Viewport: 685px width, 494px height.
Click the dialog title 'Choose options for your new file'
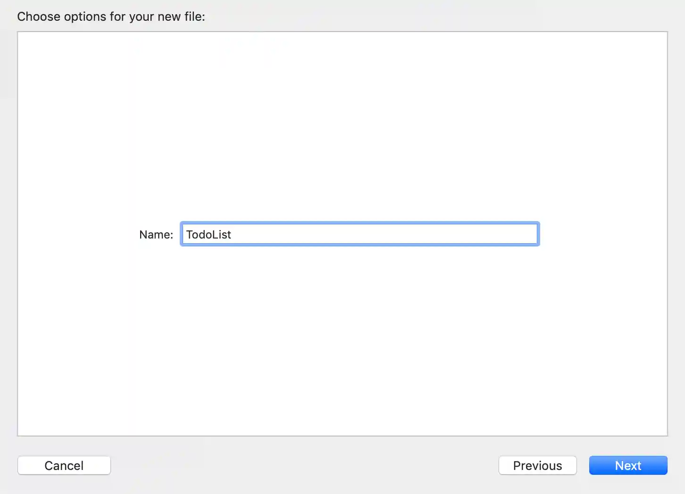[x=111, y=16]
